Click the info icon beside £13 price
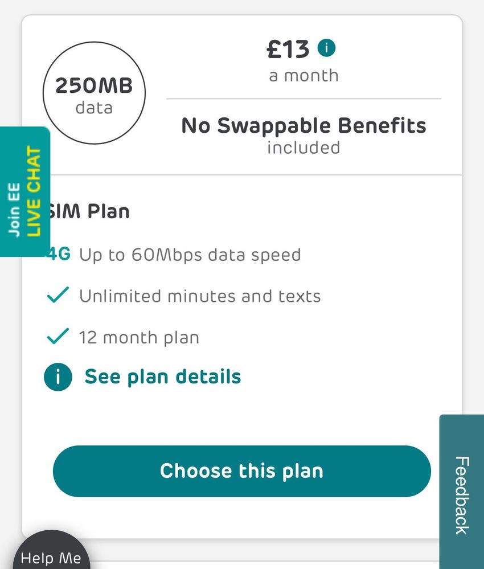The width and height of the screenshot is (484, 569). 326,48
